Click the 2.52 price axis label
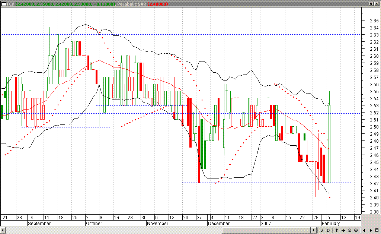This screenshot has width=381, height=234. pos(374,113)
